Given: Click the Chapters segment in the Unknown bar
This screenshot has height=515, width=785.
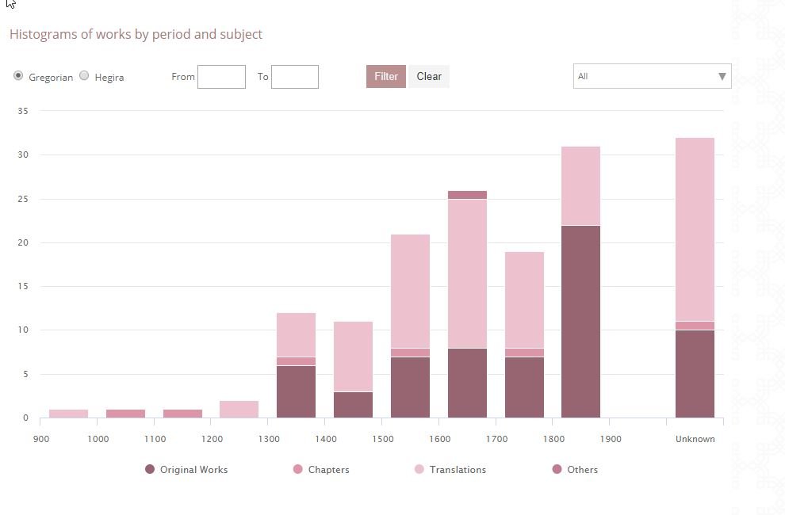Looking at the screenshot, I should pos(695,326).
